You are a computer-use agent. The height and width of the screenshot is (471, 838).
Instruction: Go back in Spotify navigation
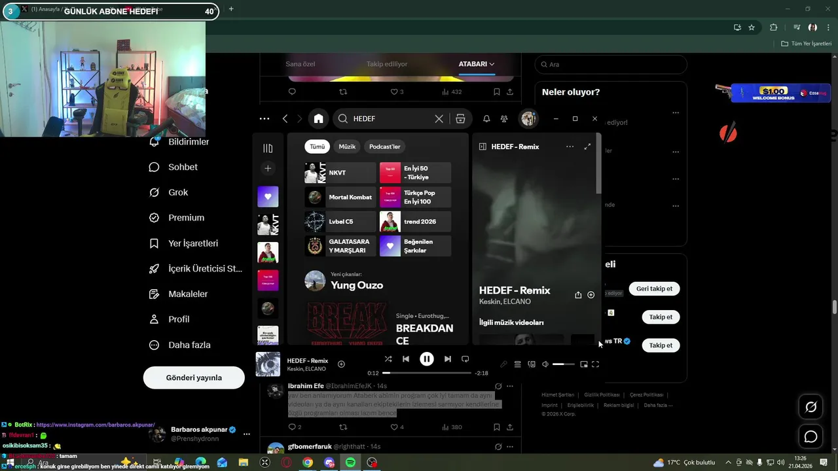click(285, 118)
